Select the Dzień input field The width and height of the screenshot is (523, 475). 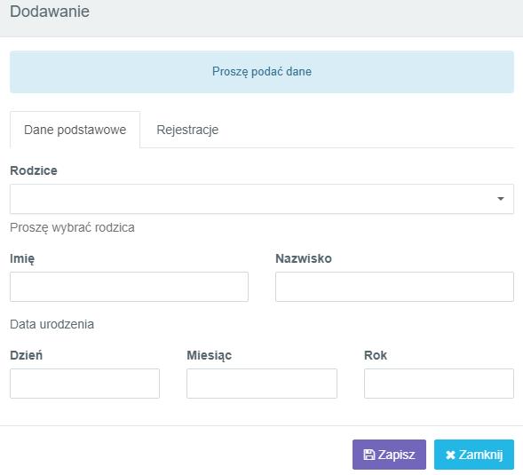pyautogui.click(x=84, y=384)
